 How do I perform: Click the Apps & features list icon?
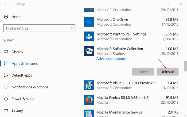tap(6, 64)
